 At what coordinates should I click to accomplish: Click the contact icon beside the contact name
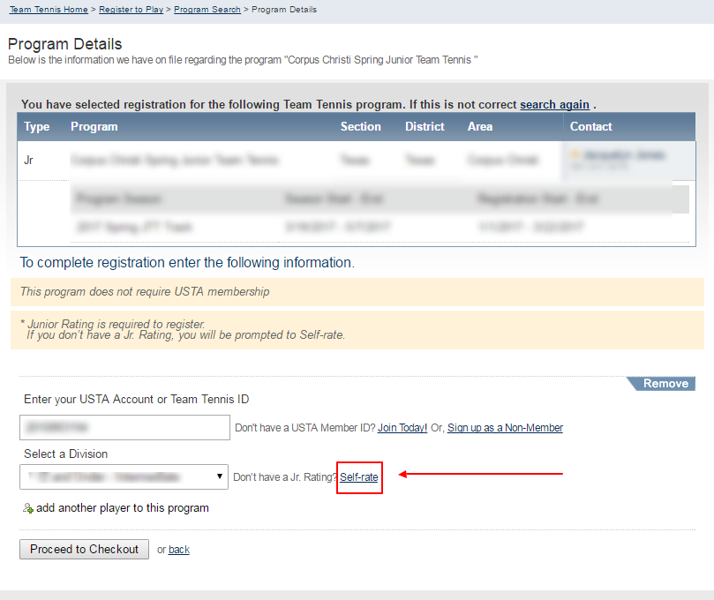tap(575, 154)
